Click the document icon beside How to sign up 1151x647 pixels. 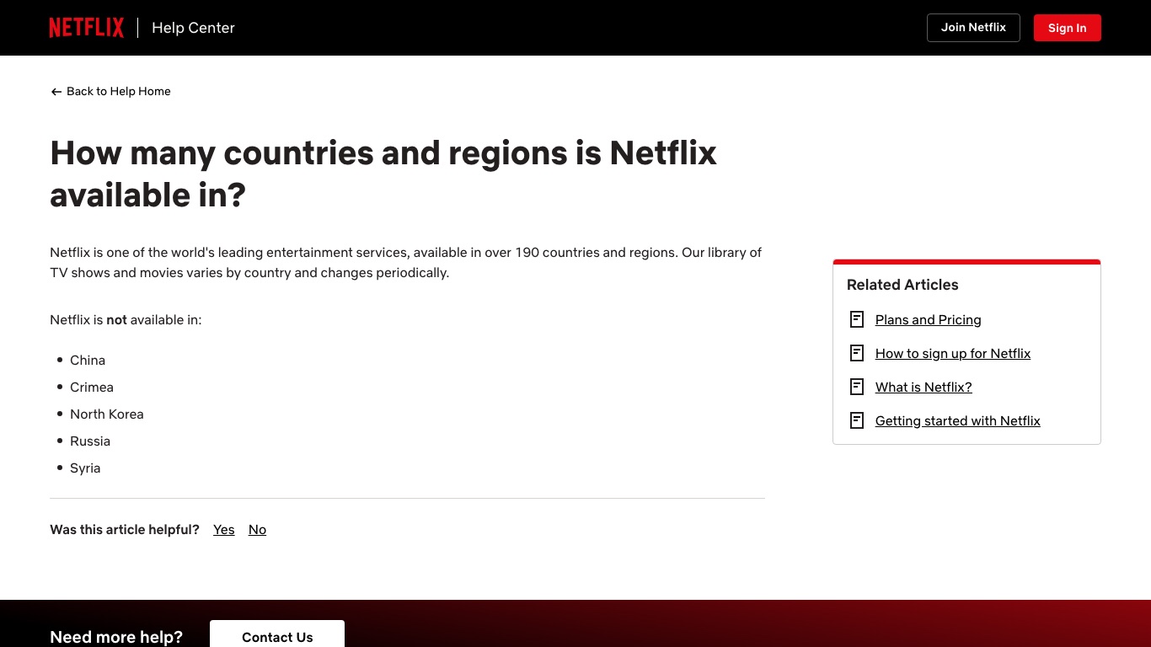coord(857,353)
